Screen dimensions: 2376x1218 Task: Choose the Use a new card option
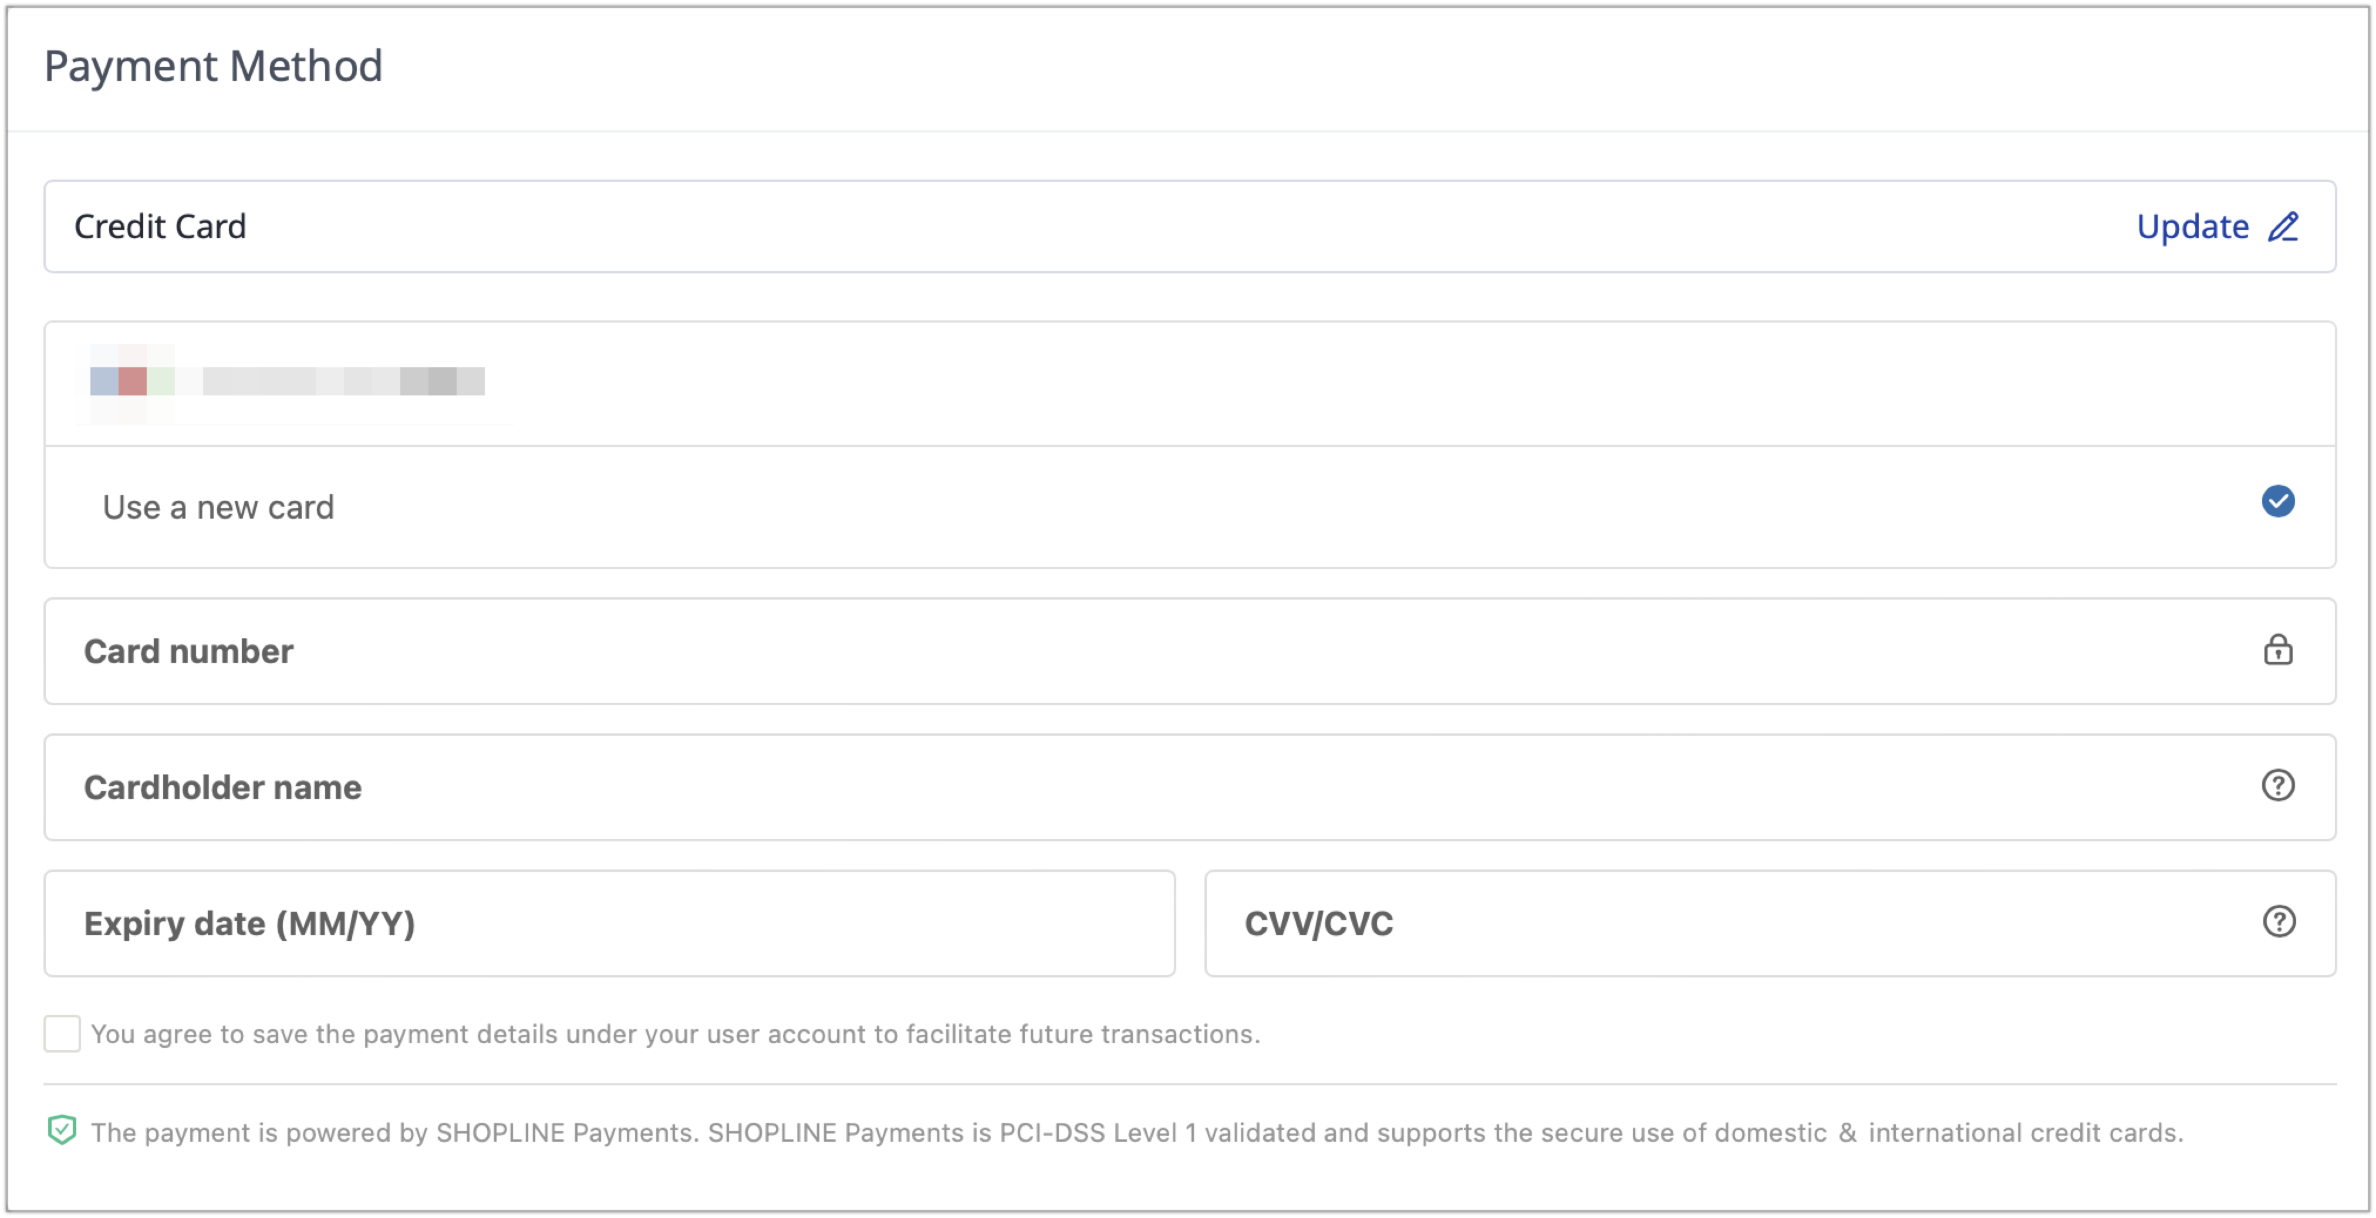(1190, 506)
